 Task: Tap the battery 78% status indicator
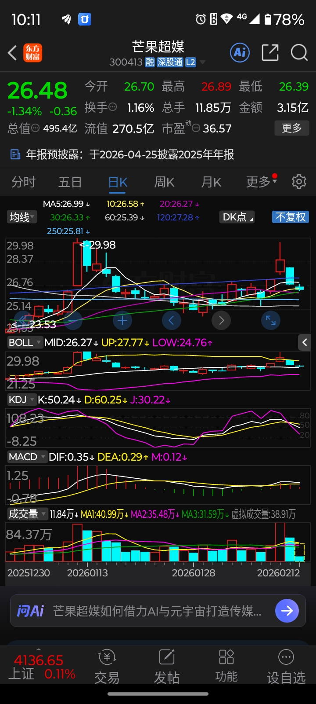tap(284, 19)
